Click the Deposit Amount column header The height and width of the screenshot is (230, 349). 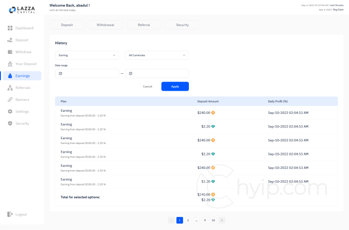click(x=208, y=101)
